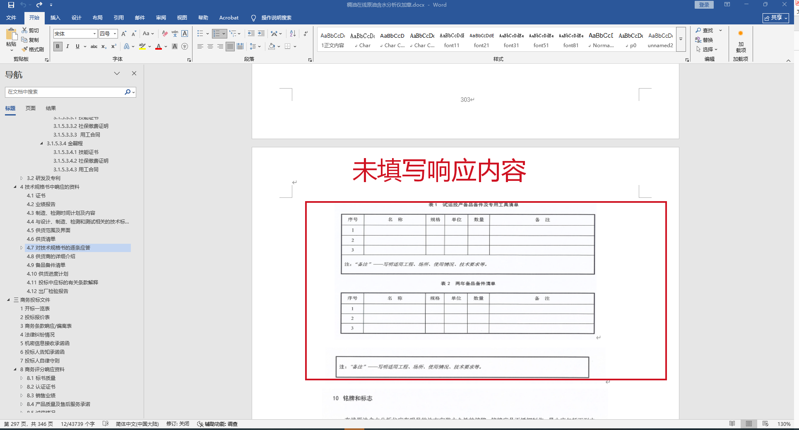Toggle bulleted list formatting
Image resolution: width=799 pixels, height=430 pixels.
click(x=200, y=34)
